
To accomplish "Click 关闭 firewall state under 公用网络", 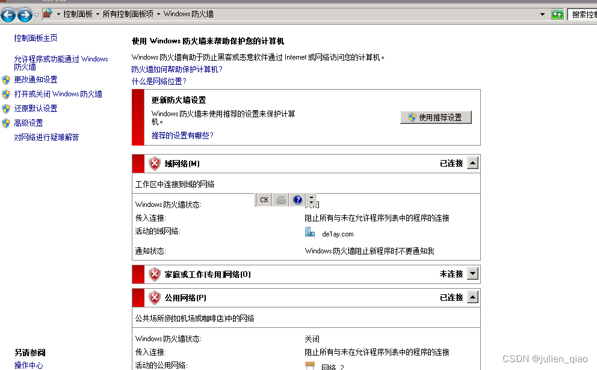I will point(312,339).
